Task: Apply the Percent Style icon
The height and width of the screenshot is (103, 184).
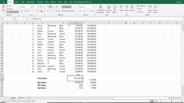Action: click(x=84, y=11)
